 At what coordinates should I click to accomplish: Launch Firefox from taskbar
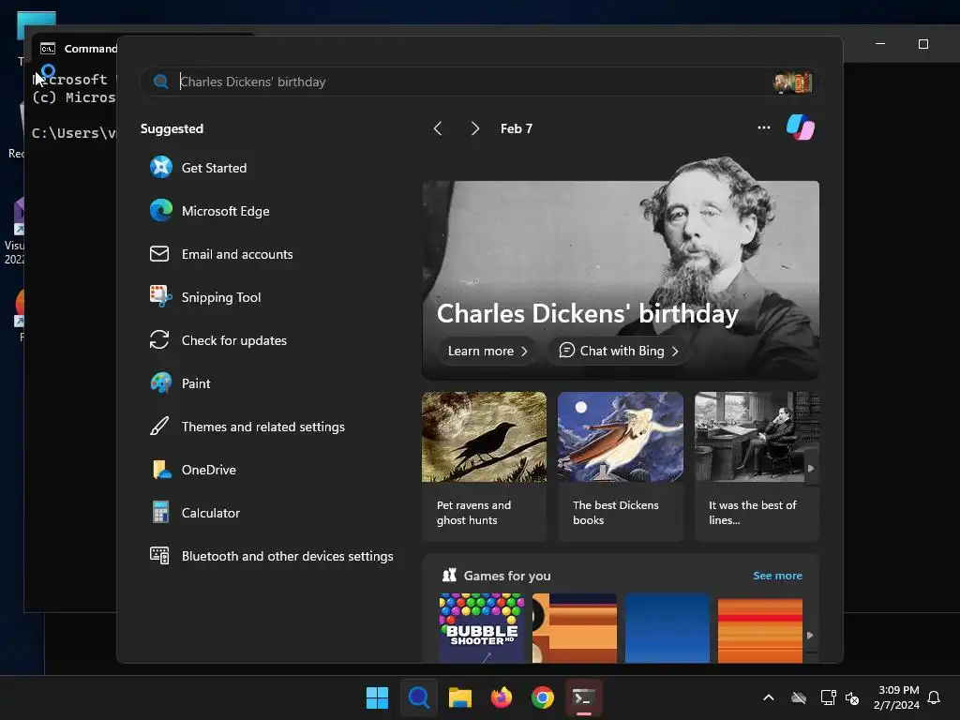tap(502, 697)
